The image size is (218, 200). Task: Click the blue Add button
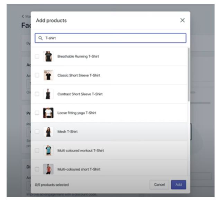(179, 185)
